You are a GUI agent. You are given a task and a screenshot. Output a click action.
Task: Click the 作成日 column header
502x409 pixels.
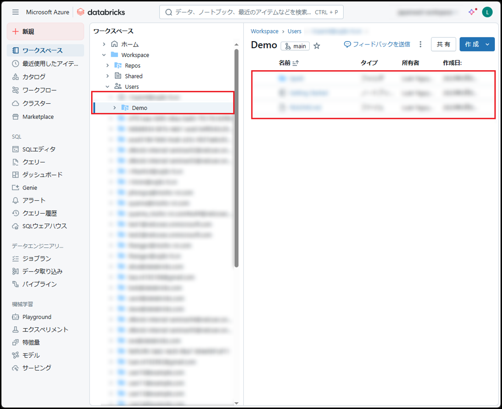452,63
